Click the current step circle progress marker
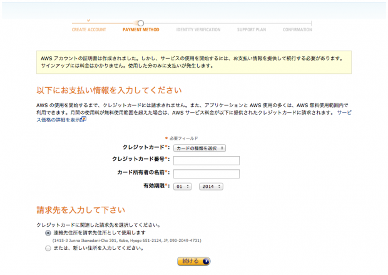 point(141,23)
